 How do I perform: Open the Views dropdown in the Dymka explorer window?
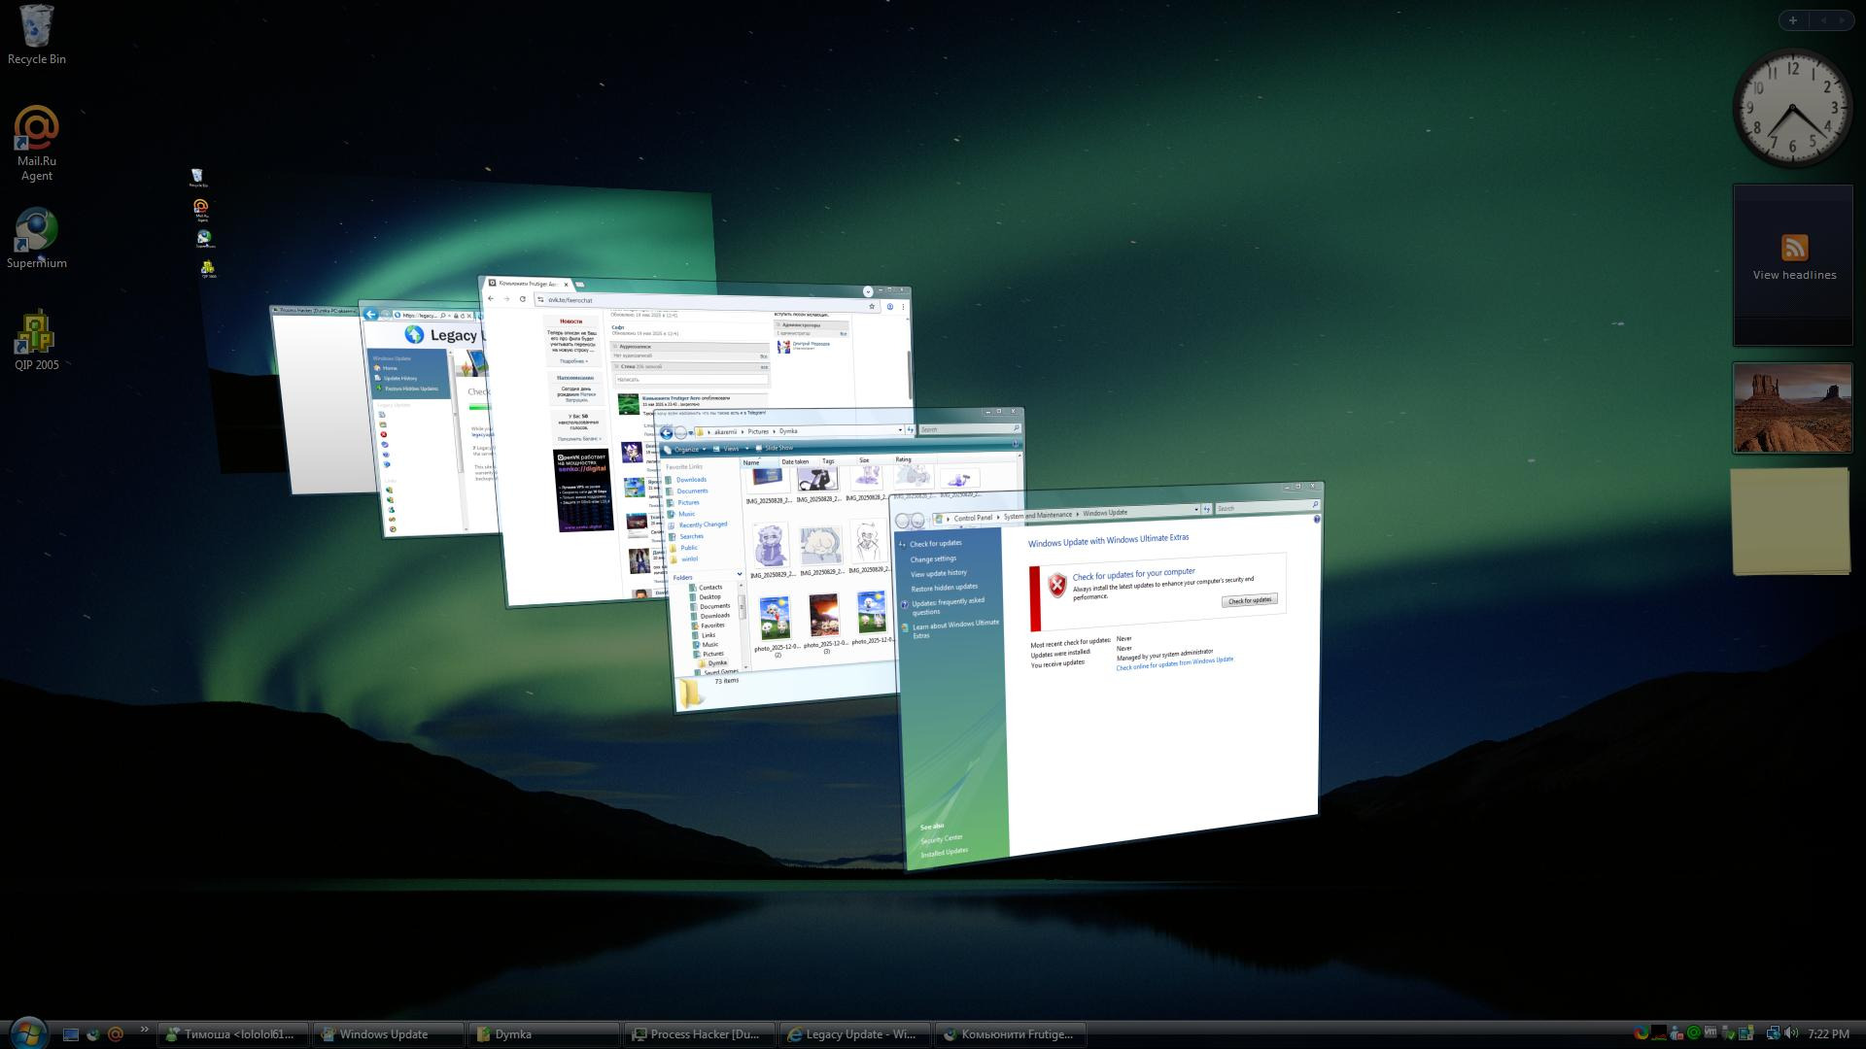[x=731, y=449]
